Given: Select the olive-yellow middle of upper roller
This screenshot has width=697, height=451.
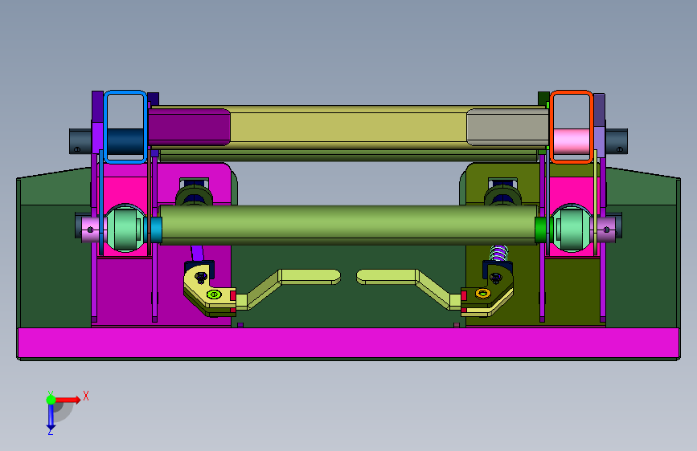Looking at the screenshot, I should [348, 128].
